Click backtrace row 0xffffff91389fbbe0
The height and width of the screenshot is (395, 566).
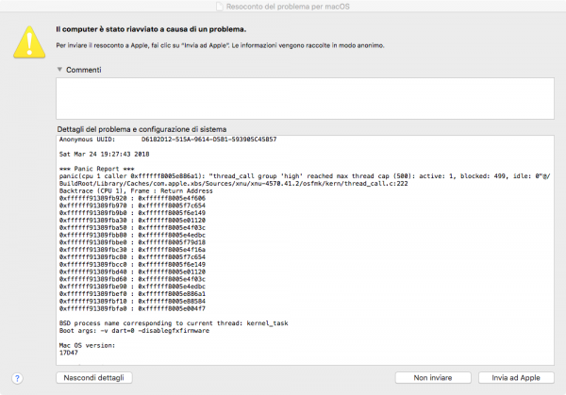click(132, 242)
